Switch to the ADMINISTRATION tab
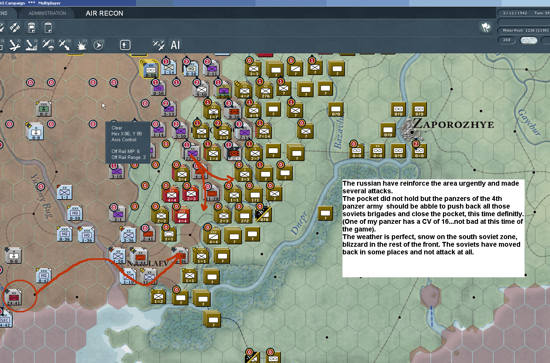The width and height of the screenshot is (550, 363). pos(47,13)
